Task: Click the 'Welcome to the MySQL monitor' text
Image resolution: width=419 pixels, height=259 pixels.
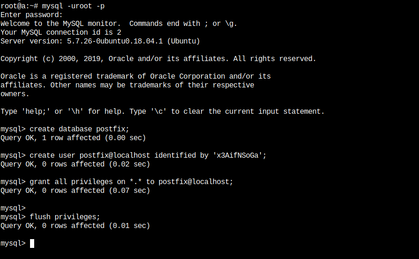Action: 59,24
